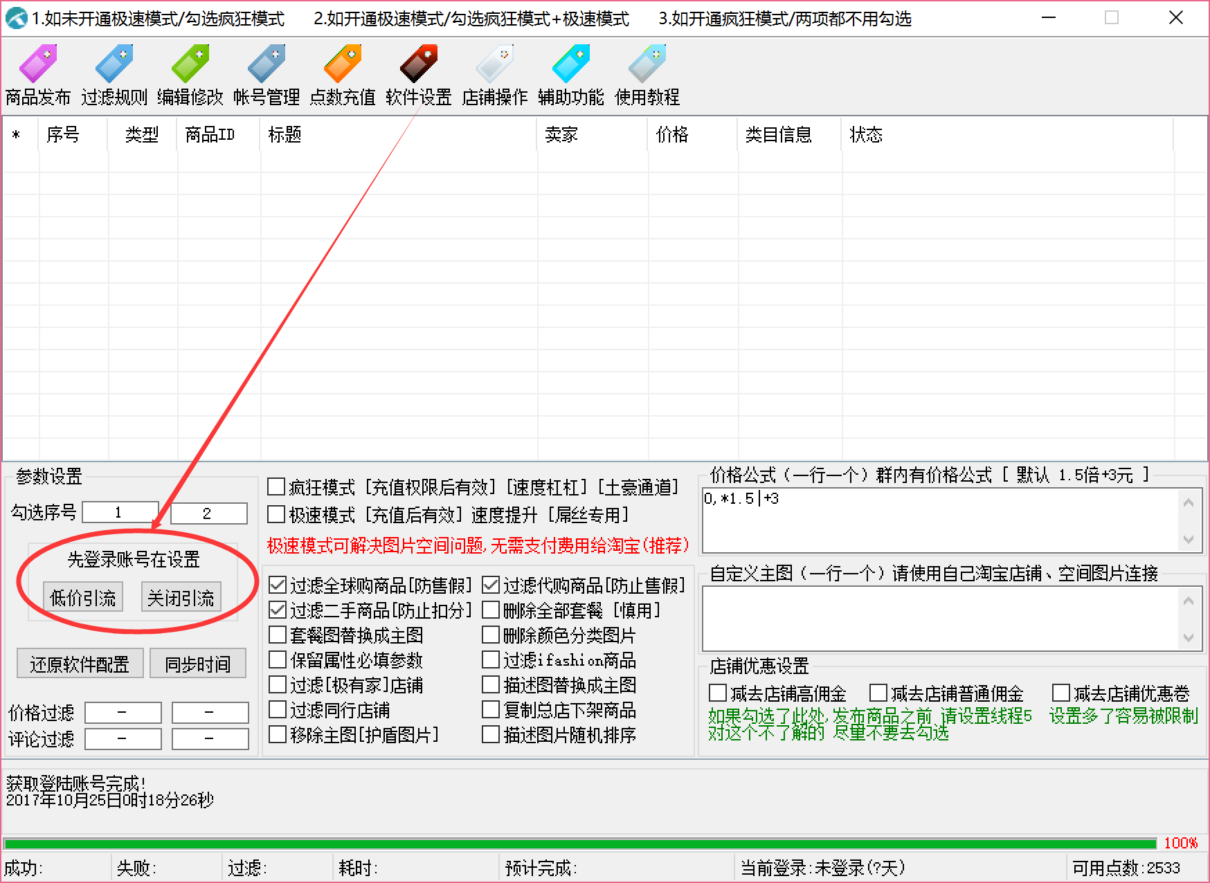Select the 帐号管理 toolbar icon

(x=267, y=64)
